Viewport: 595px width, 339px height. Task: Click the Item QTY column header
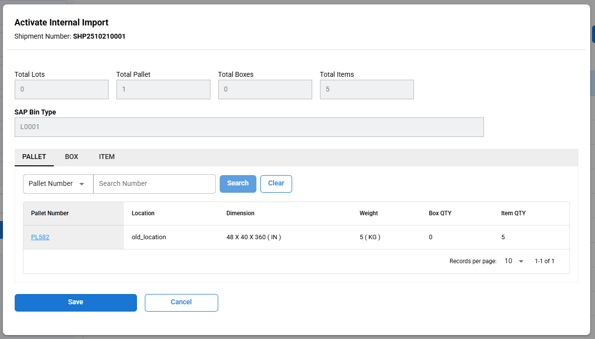pyautogui.click(x=513, y=213)
